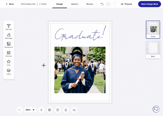Click the share/export icon
163x116 pixels.
(x=66, y=110)
